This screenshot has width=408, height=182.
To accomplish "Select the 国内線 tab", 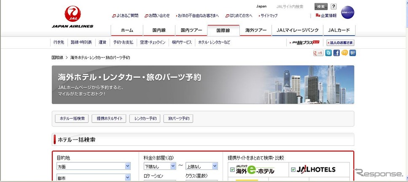I will [x=159, y=30].
